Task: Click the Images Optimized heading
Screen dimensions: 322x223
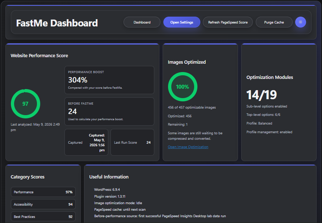Action: click(187, 62)
